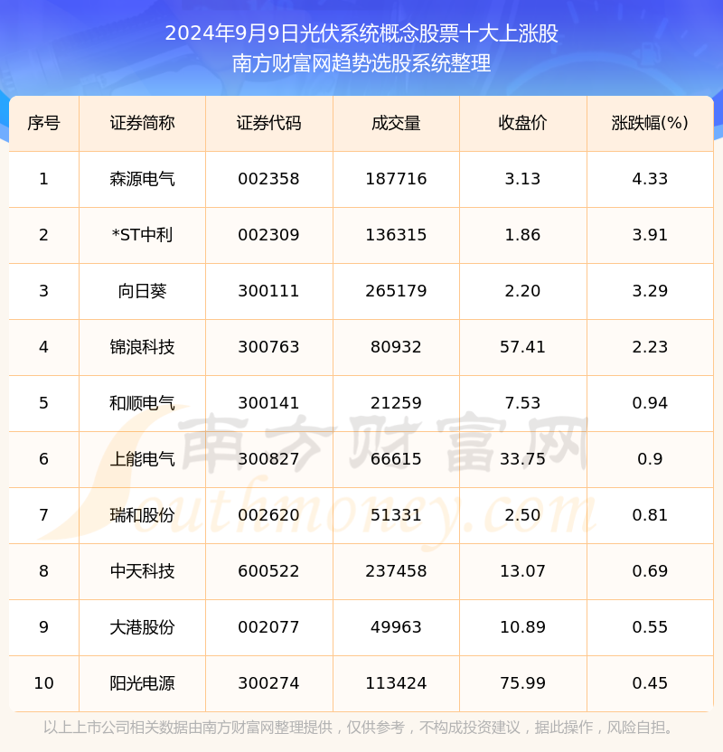Click closing price 3.13
The image size is (723, 752).
tap(522, 179)
